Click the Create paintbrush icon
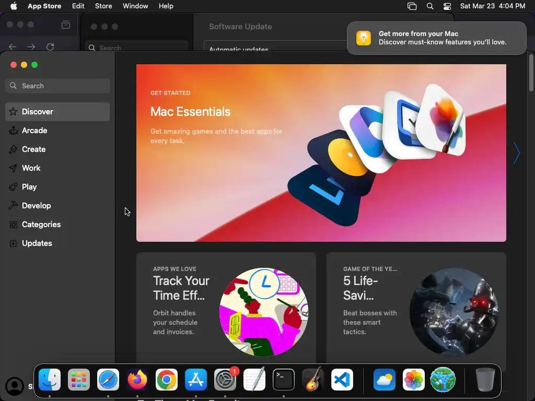 13,149
